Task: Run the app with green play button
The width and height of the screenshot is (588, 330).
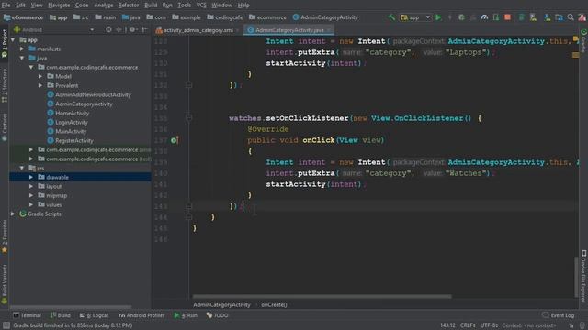Action: [x=438, y=17]
